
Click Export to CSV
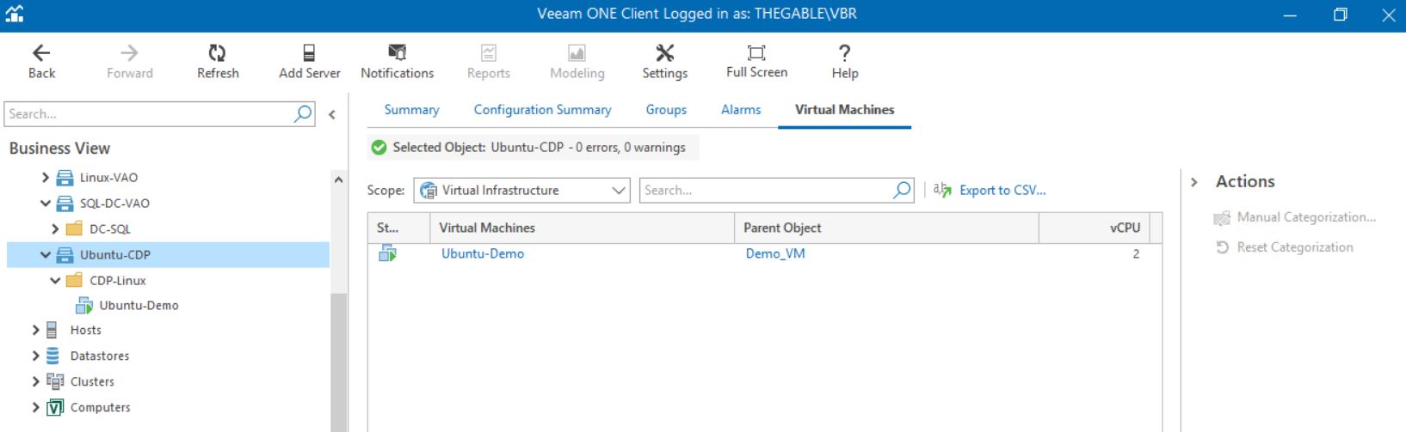(1002, 191)
